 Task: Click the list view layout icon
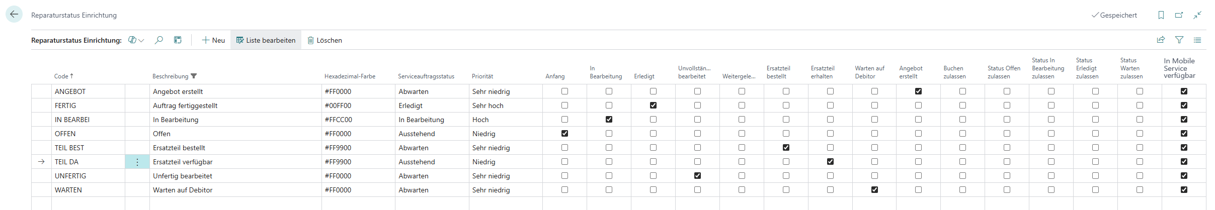1197,40
